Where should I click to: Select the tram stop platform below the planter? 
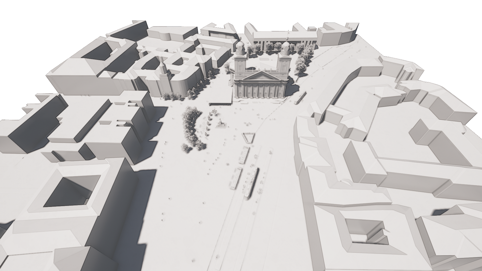click(244, 155)
